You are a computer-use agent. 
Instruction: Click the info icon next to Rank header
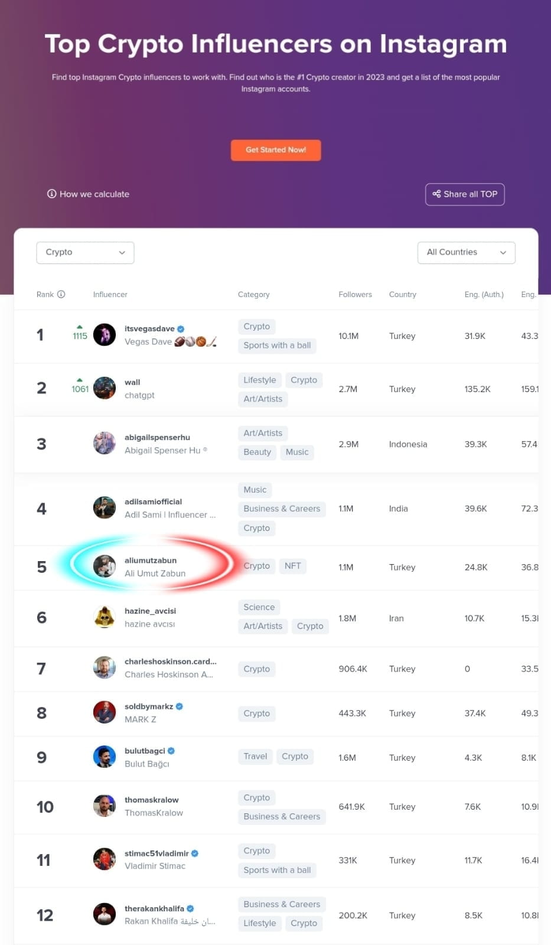(x=62, y=294)
